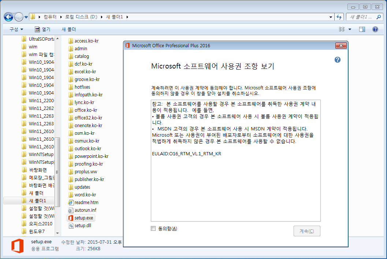The image size is (387, 259).
Task: Select the readme.htm file
Action: [x=83, y=203]
